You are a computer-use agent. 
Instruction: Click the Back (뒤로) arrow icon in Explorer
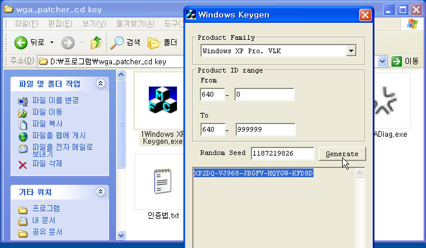point(21,43)
